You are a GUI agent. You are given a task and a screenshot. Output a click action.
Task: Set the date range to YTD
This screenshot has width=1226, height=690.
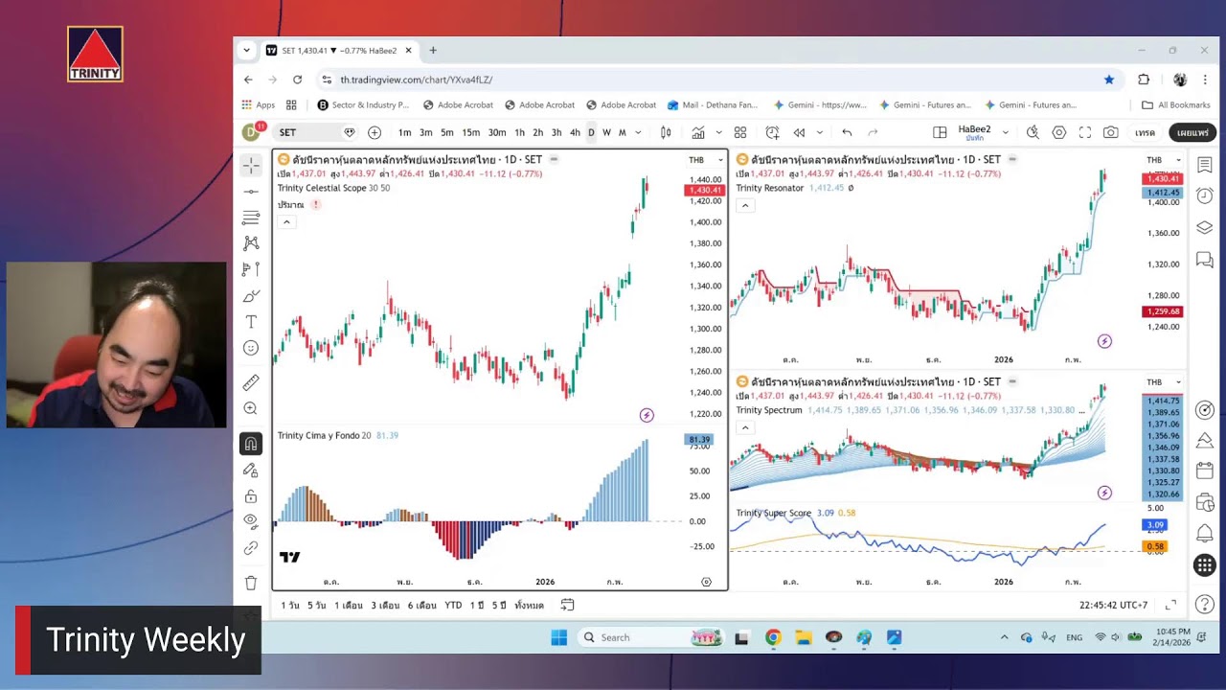click(x=453, y=606)
